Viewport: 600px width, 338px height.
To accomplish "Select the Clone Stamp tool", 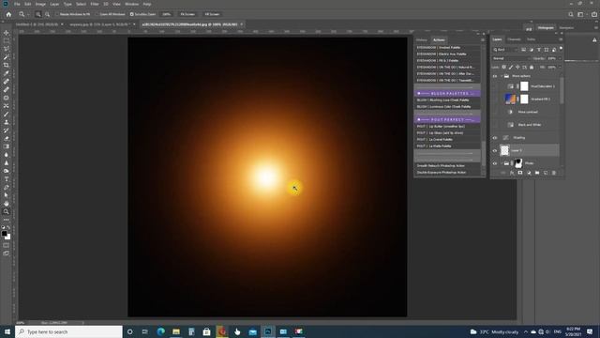I will click(7, 122).
